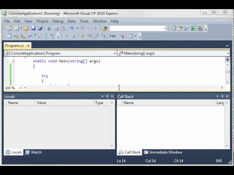Click the Open File folder icon
Image resolution: width=234 pixels, height=175 pixels.
(x=26, y=28)
